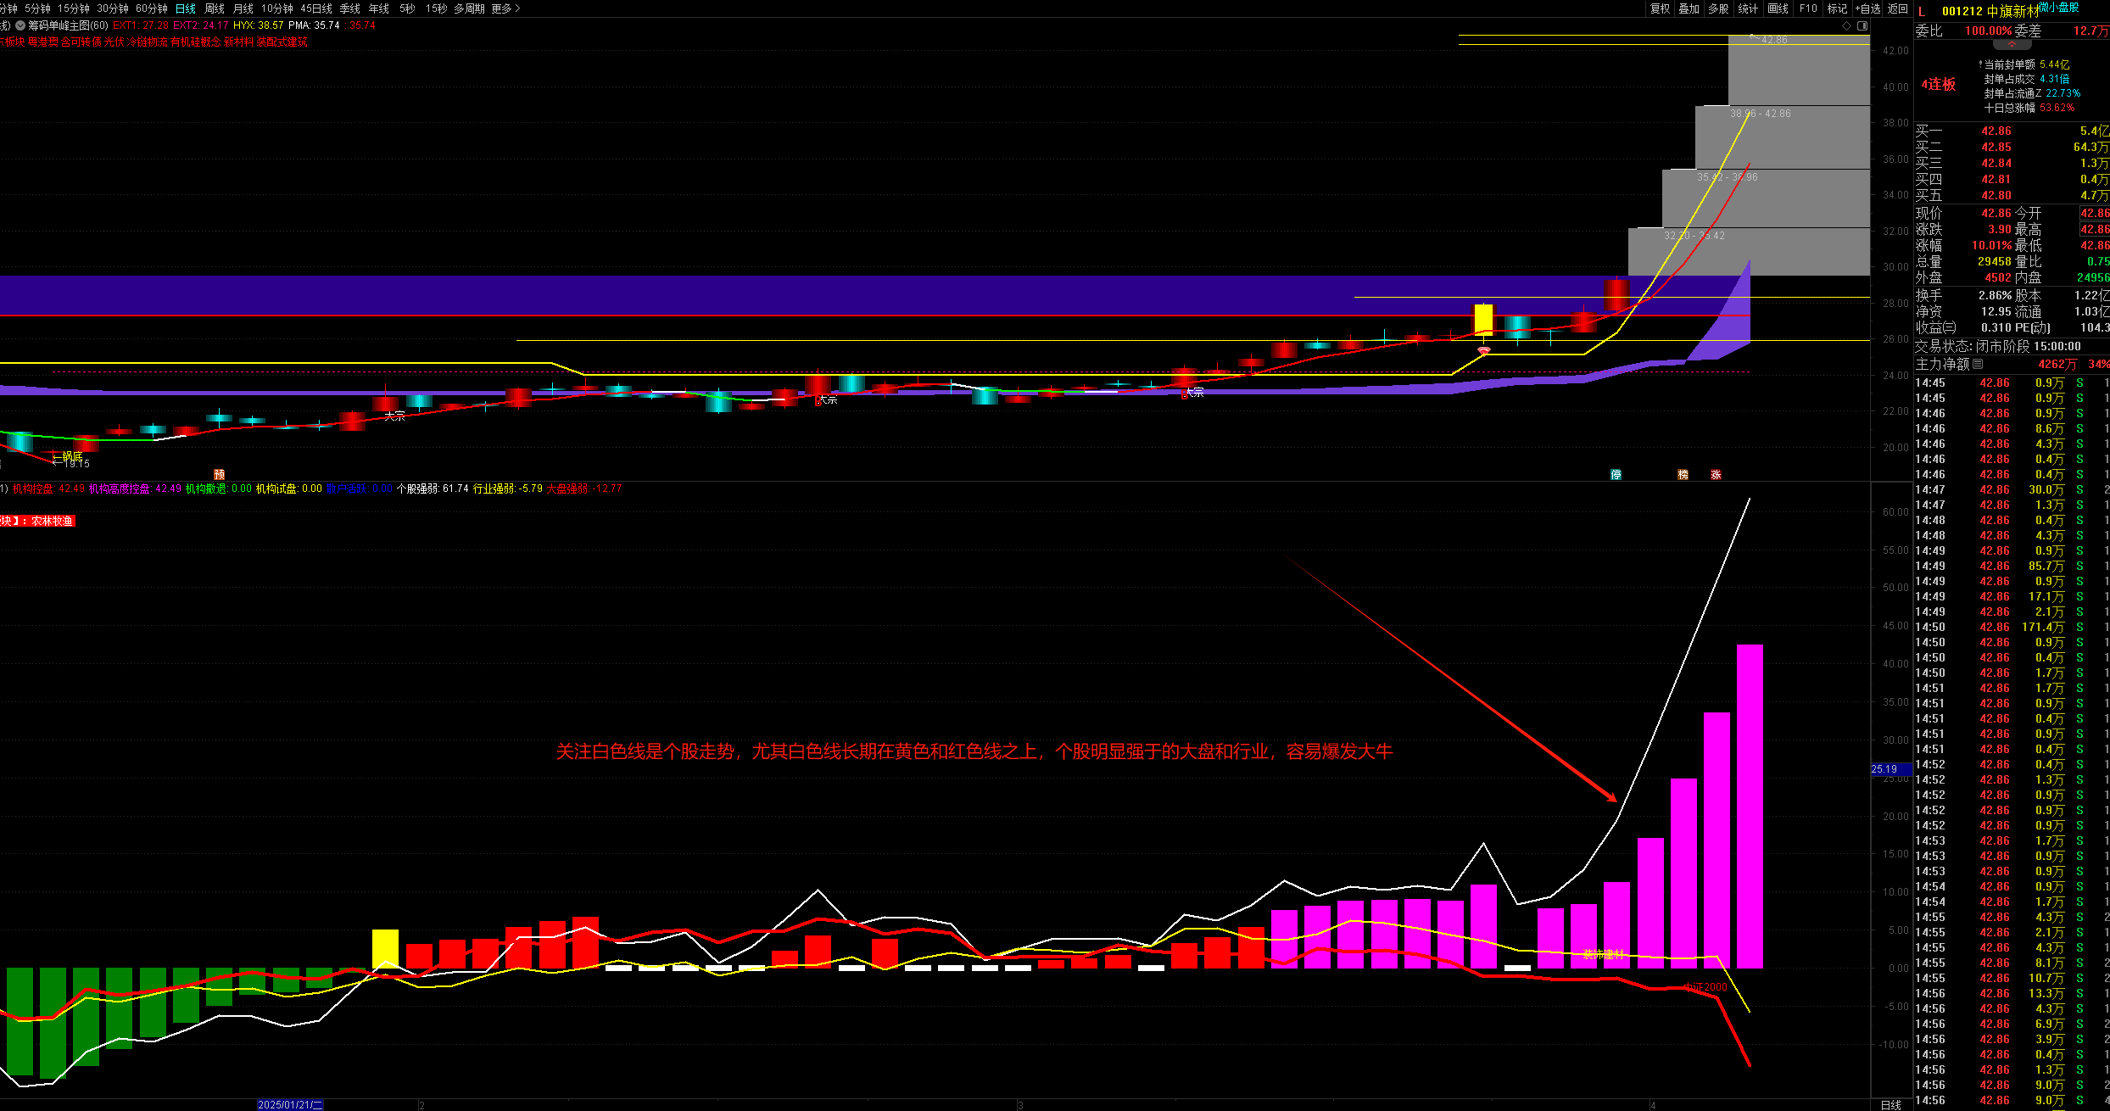2110x1111 pixels.
Task: Click the diamond icon above price axis
Action: tap(1847, 26)
